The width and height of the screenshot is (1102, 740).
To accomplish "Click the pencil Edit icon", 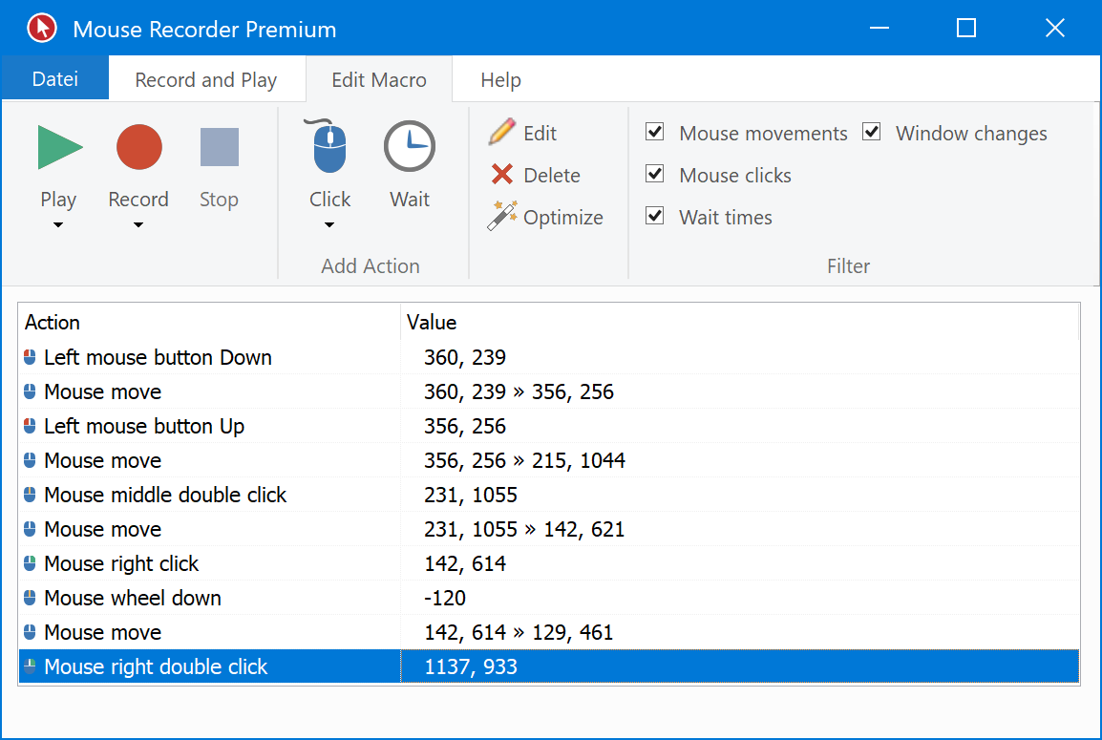I will 502,133.
